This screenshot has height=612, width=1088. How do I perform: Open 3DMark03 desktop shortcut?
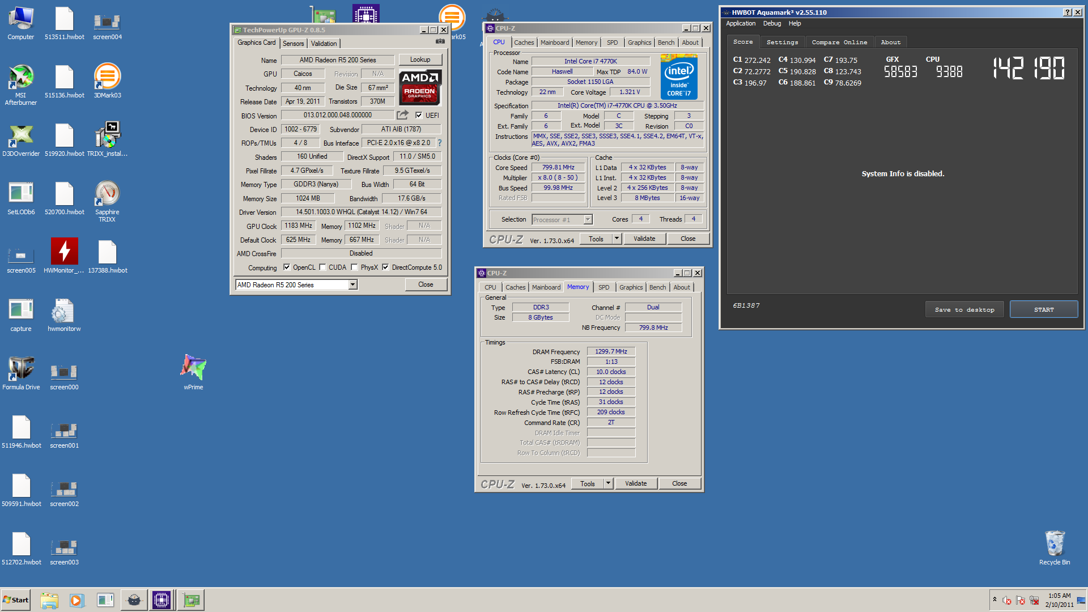tap(107, 82)
